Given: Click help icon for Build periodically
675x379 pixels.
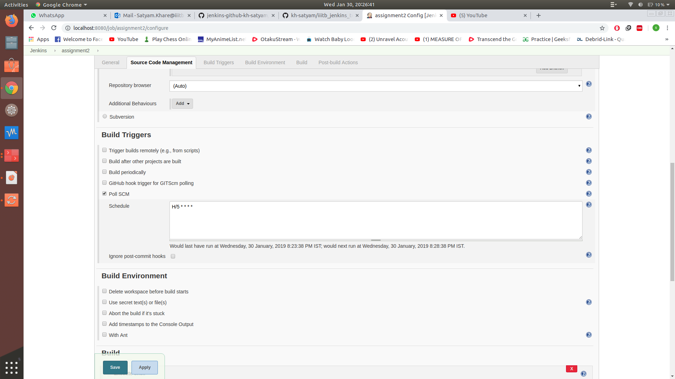Looking at the screenshot, I should coord(589,172).
